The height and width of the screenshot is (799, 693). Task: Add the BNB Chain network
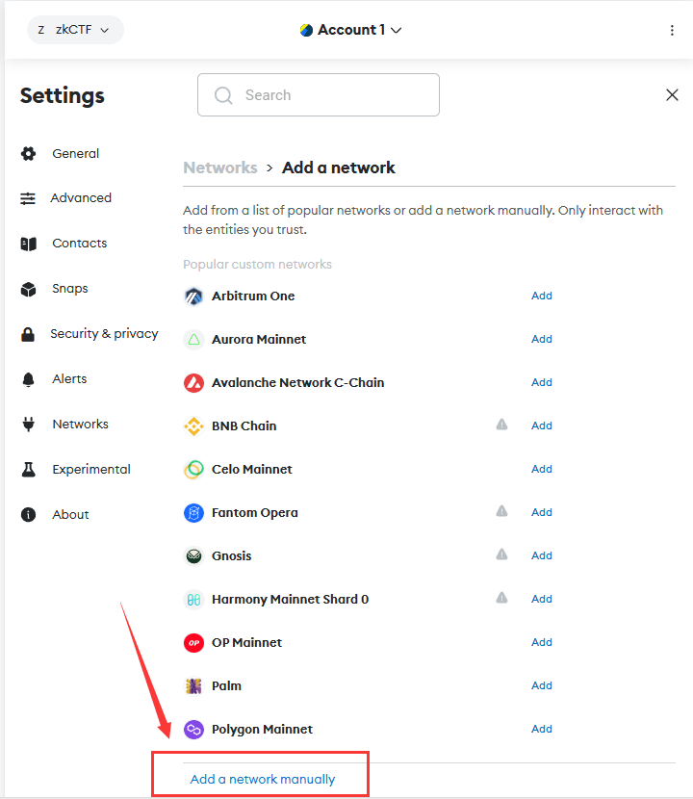point(542,425)
